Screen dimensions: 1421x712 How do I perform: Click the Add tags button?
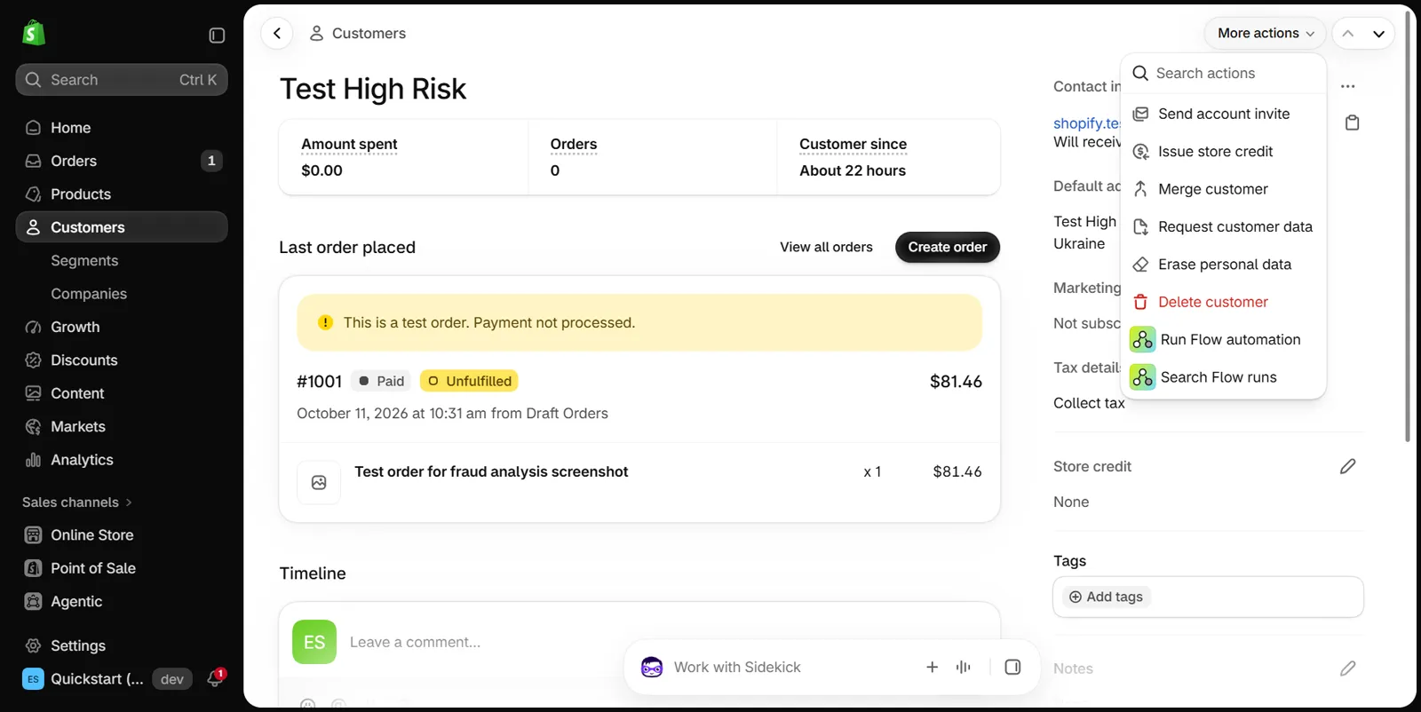click(1106, 597)
